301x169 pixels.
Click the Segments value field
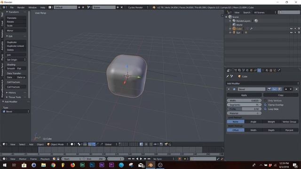click(244, 105)
